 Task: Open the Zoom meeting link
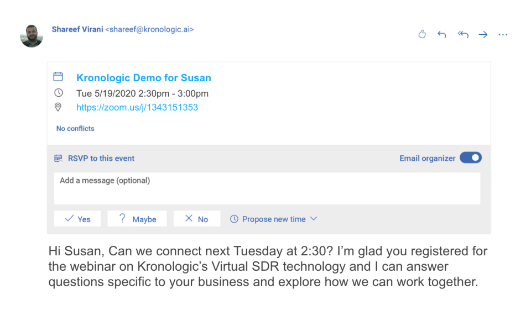point(137,107)
